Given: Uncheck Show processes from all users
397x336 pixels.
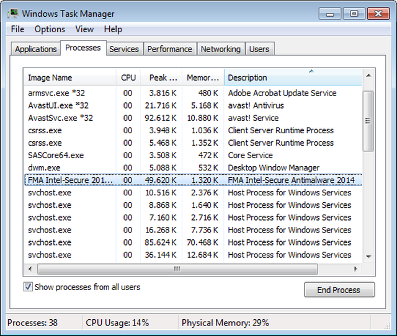Looking at the screenshot, I should (x=28, y=287).
